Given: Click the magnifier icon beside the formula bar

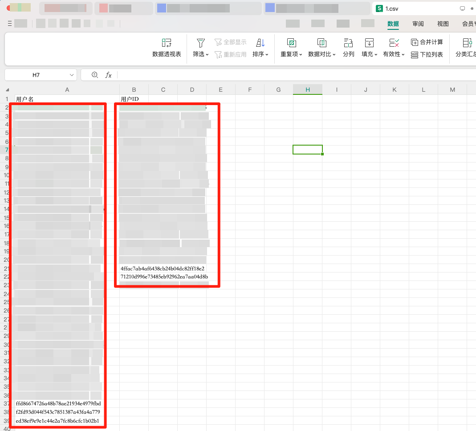Looking at the screenshot, I should click(x=95, y=75).
